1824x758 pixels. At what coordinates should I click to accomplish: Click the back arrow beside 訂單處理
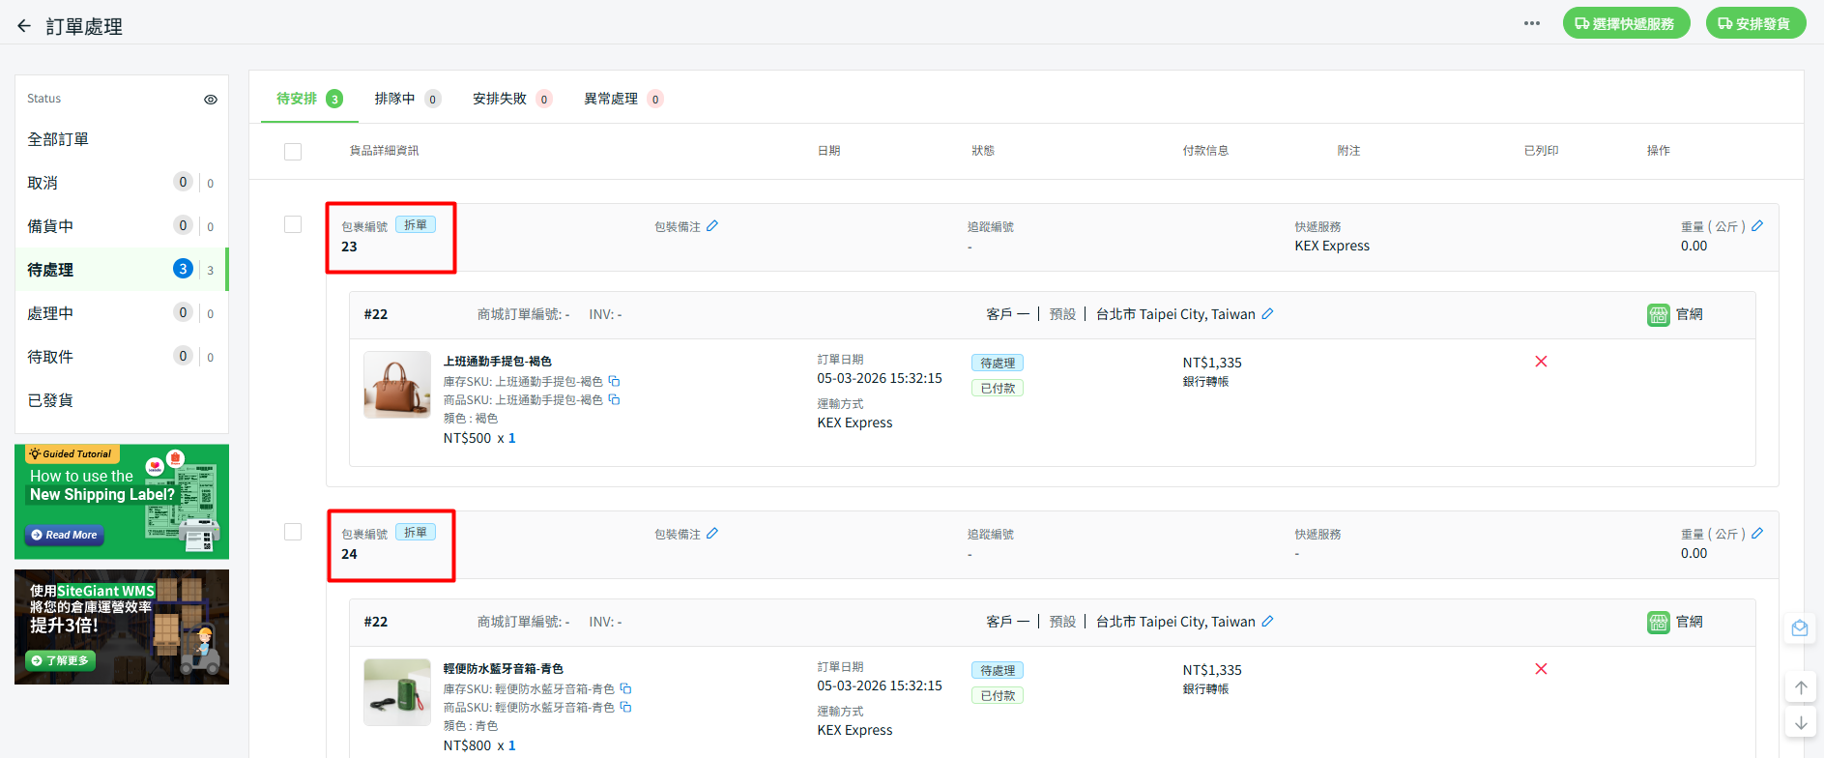coord(24,26)
